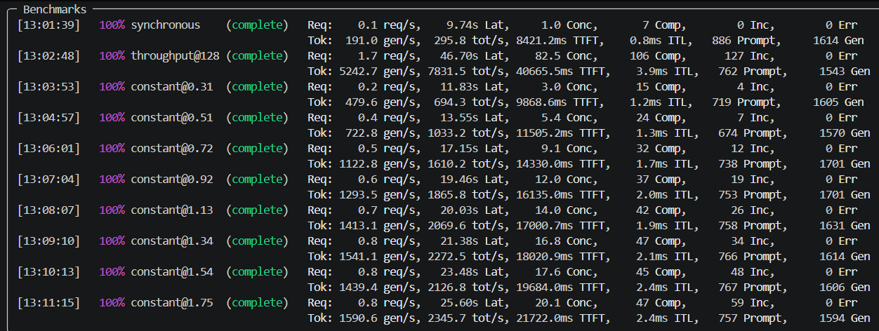This screenshot has height=331, width=879.
Task: Click the 'Benchmarks' panel title
Action: pyautogui.click(x=55, y=10)
